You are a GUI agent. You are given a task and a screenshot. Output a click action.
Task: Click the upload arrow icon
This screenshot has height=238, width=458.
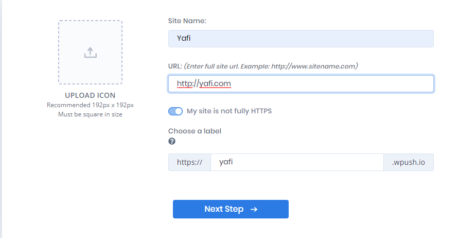pyautogui.click(x=90, y=52)
